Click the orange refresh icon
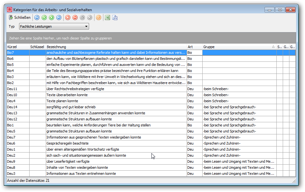 [99, 18]
